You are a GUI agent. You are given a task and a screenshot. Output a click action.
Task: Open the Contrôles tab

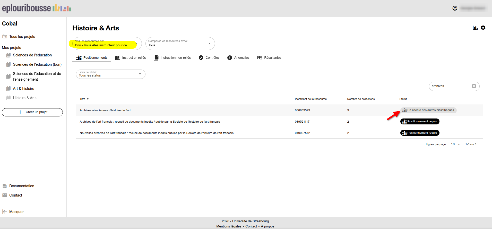(209, 58)
